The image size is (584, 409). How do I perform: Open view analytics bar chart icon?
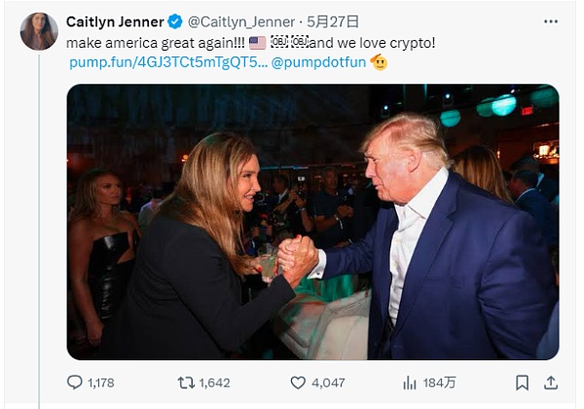[x=410, y=383]
